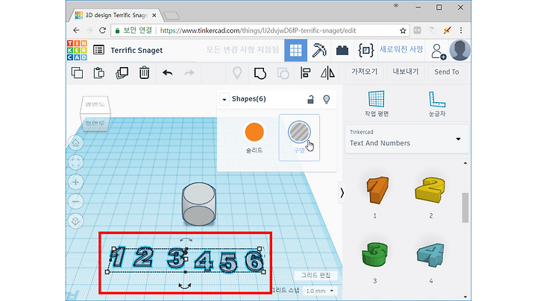This screenshot has width=537, height=301.
Task: Open the snap grid 1.0 mm dropdown
Action: (x=319, y=291)
